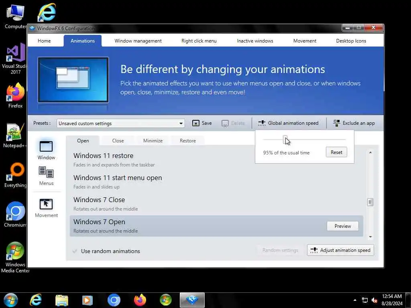Select the Open animation sub-tab
Screen dimensions: 411x308
[x=83, y=141]
